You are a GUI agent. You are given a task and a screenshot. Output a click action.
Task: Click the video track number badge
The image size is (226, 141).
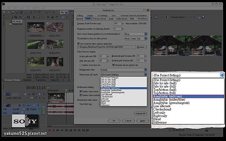click(8, 94)
